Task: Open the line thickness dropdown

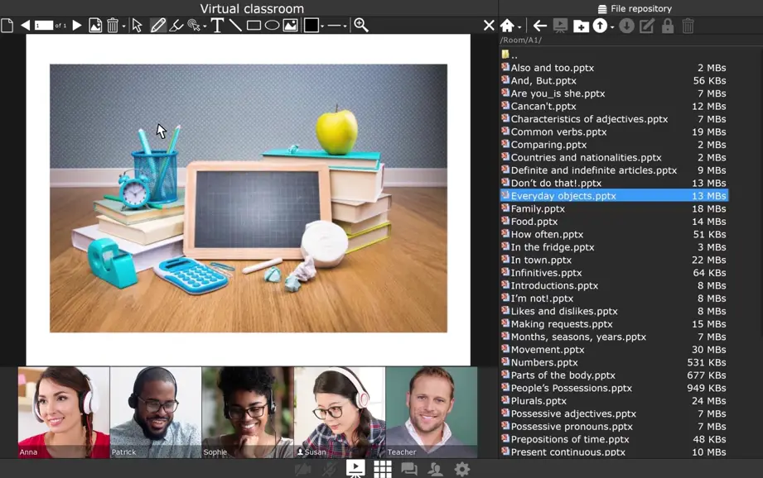Action: (x=336, y=26)
